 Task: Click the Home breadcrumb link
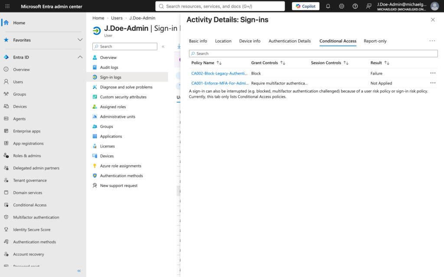coord(98,18)
